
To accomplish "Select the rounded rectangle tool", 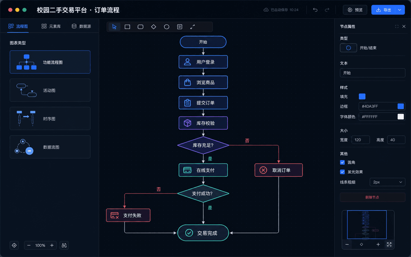I will tap(140, 27).
